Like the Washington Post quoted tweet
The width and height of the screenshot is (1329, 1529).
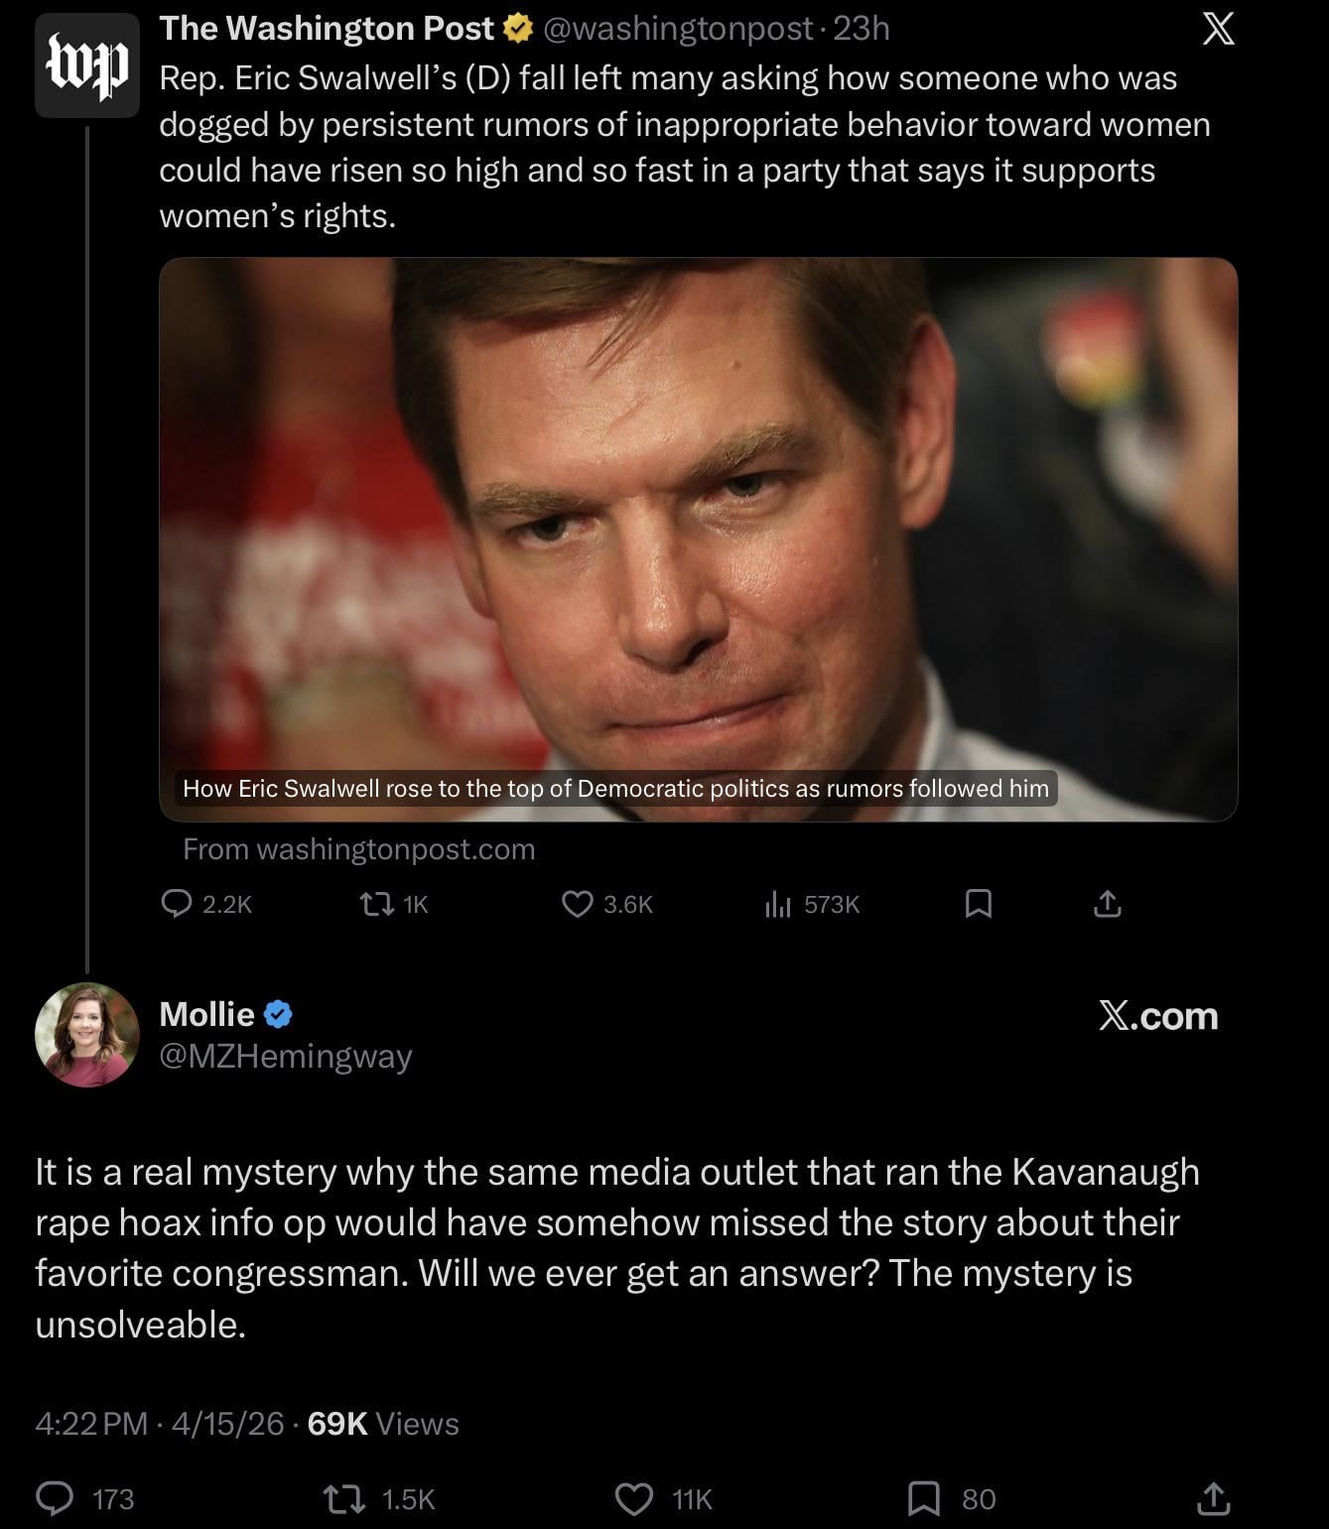578,904
